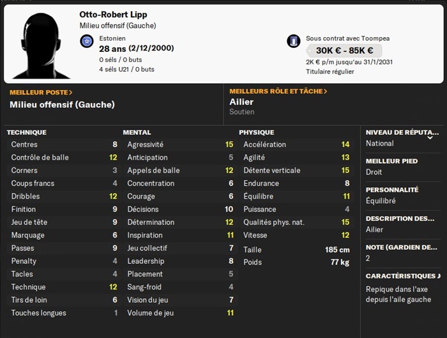
Task: Click the Ailier best role label
Action: 241,102
